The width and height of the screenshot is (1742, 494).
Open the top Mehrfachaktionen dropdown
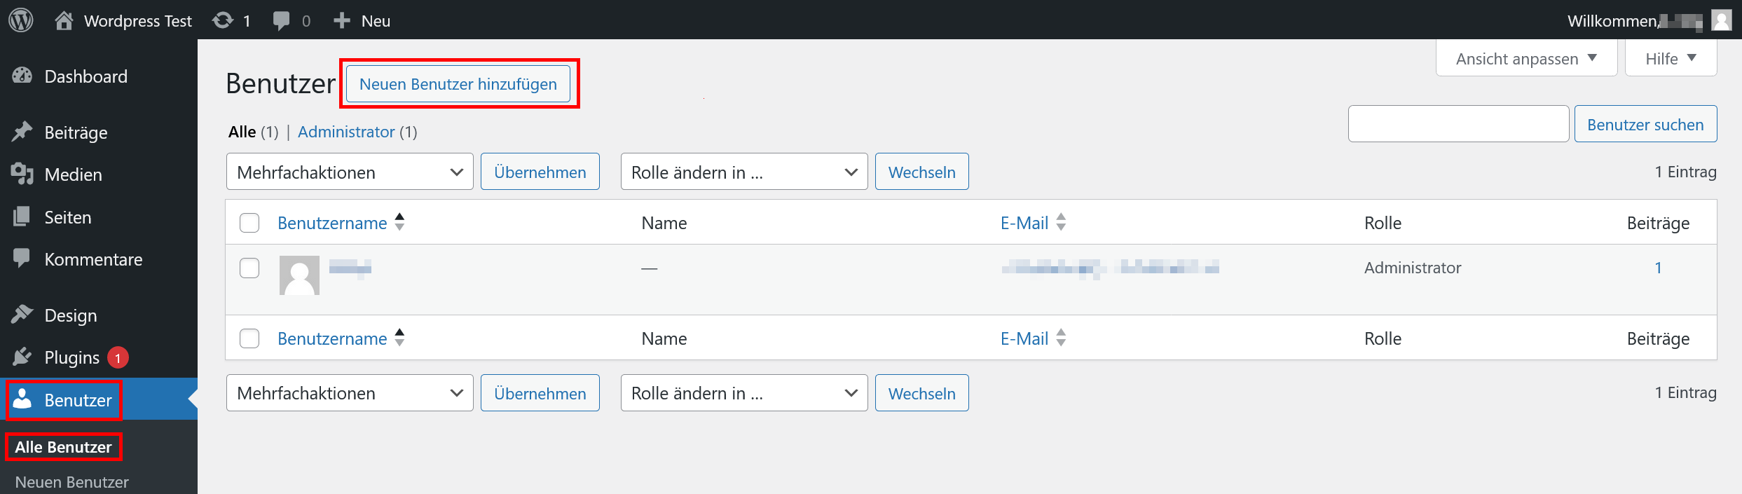tap(350, 172)
